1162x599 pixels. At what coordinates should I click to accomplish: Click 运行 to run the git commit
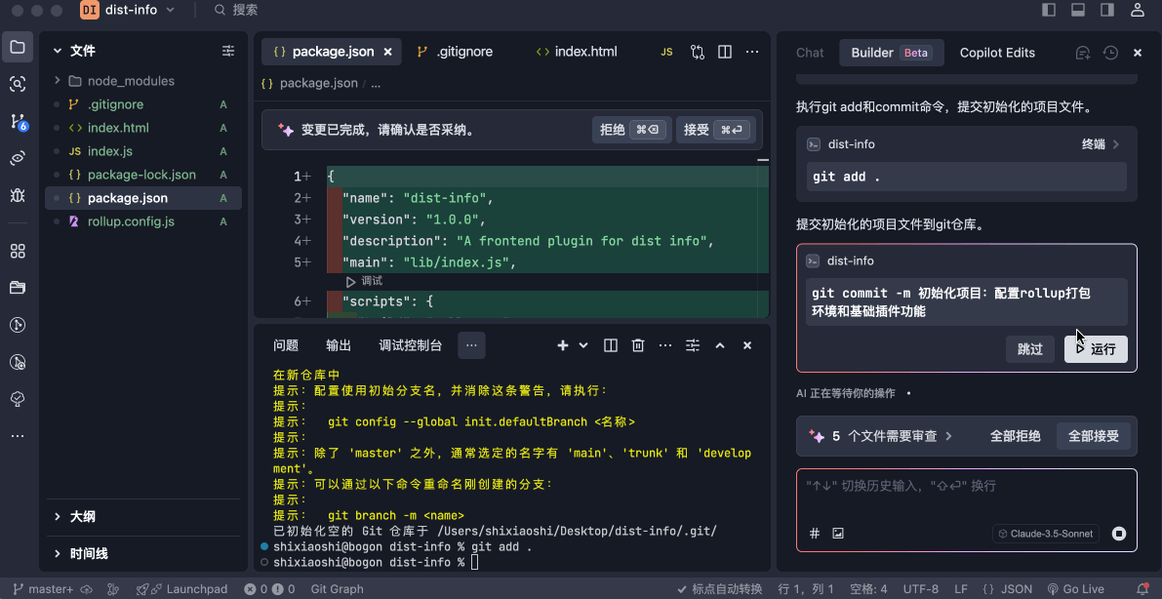[1096, 348]
